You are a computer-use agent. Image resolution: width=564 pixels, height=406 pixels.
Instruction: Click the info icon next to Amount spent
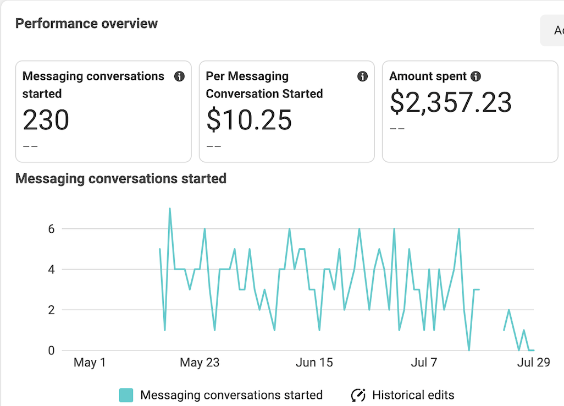pos(476,76)
